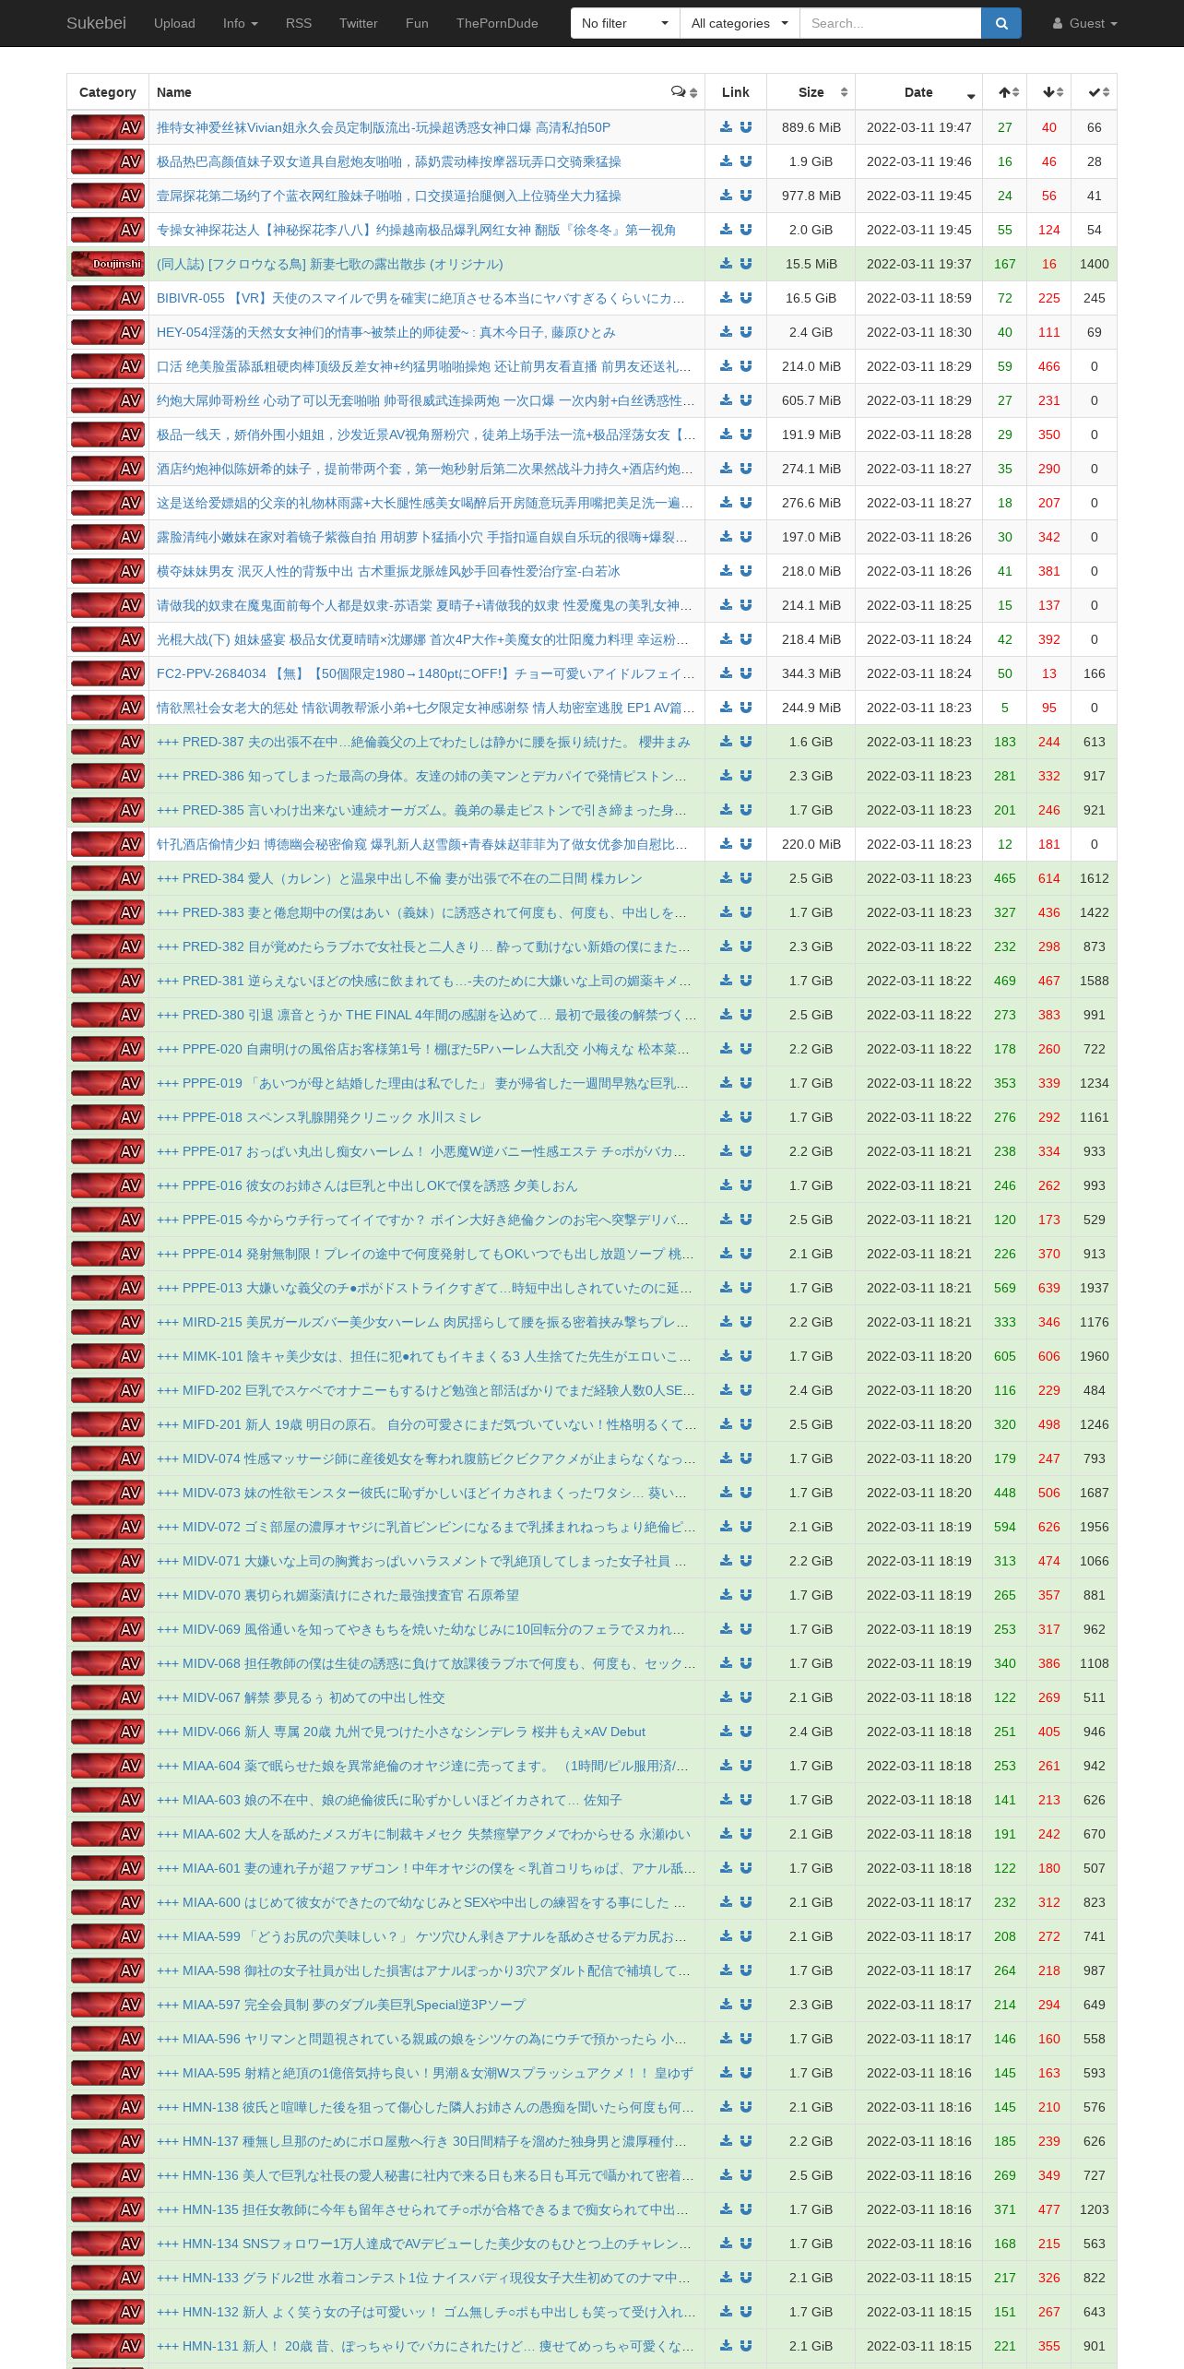Open the MIFD-201 torrent title link
This screenshot has width=1184, height=2369.
426,1424
